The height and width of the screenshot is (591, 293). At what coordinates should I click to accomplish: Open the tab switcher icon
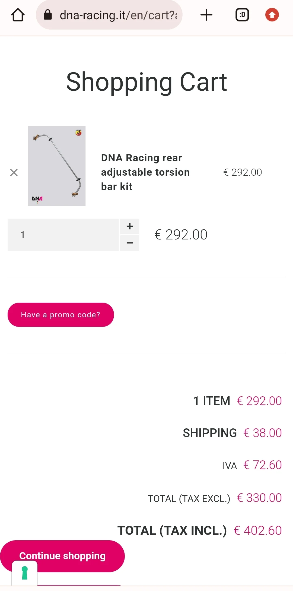click(242, 15)
